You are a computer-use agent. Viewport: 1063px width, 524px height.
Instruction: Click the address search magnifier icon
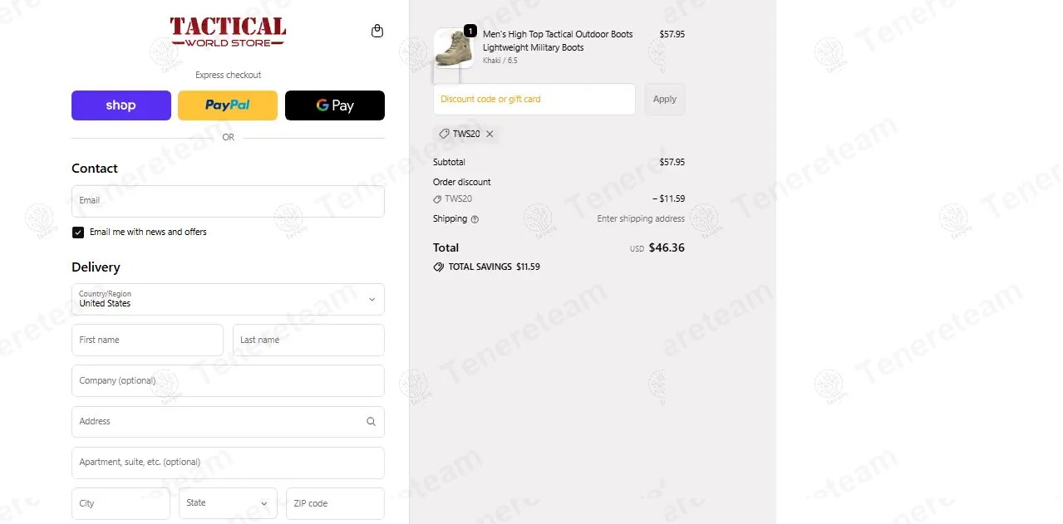pos(371,421)
